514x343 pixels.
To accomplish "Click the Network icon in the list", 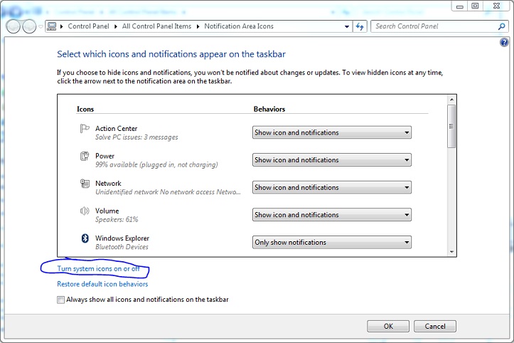I will click(x=85, y=183).
